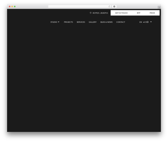Viewport: 168px width, 142px height.
Task: Click the browser reload icon
Action: coord(109,7)
